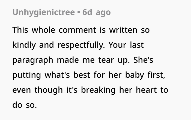The width and height of the screenshot is (191, 120).
Task: Click the word 'what's' in the comment
Action: pos(57,75)
